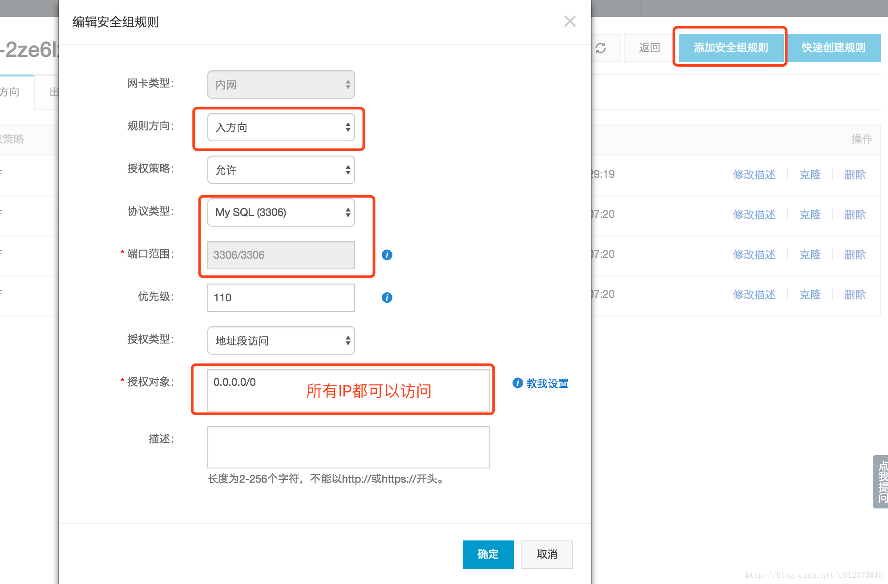Open the 授权类型 dropdown showing 地址段访问
Image resolution: width=888 pixels, height=584 pixels.
[x=281, y=340]
